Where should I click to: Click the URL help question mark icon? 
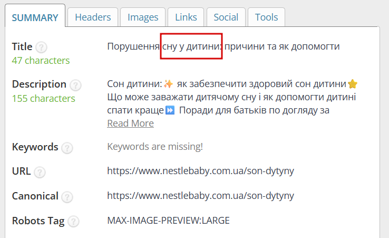(x=40, y=172)
